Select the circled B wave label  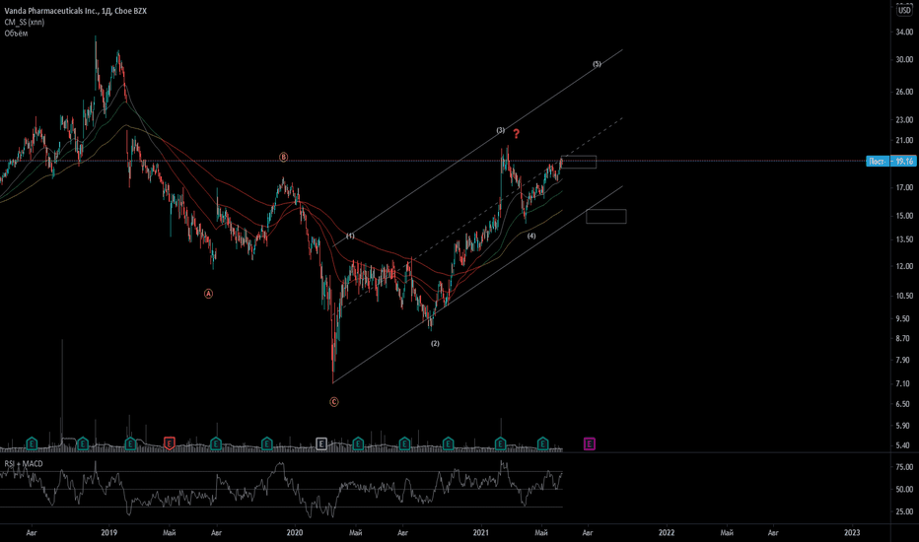coord(283,157)
